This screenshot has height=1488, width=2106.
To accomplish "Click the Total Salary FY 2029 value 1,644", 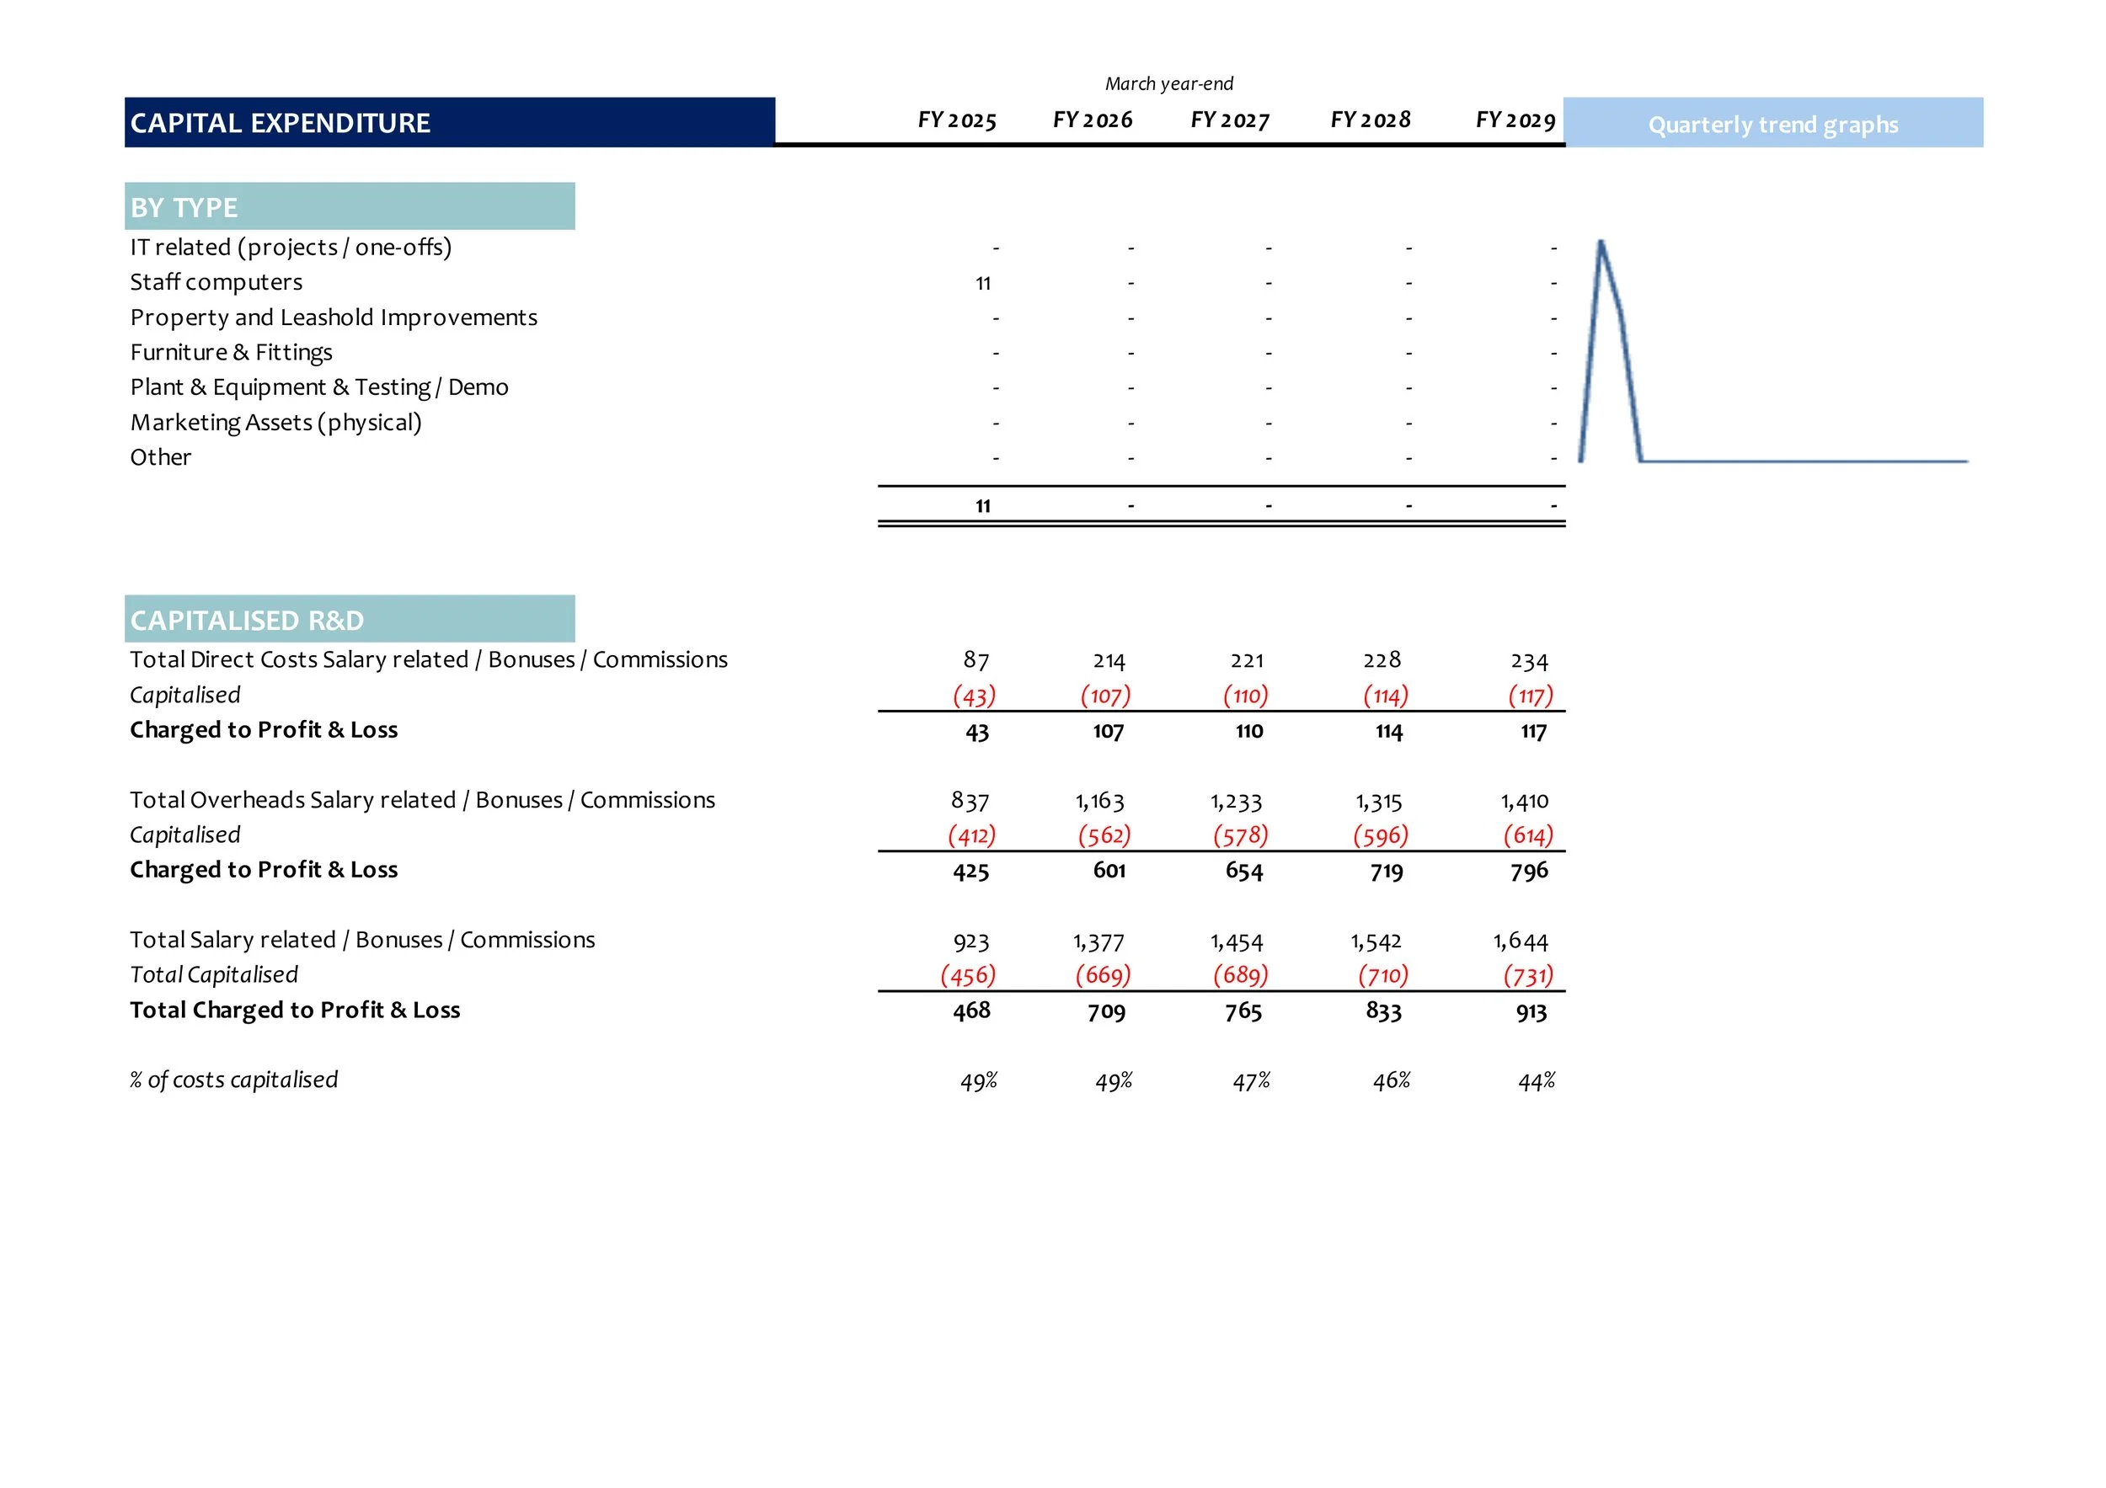I will pos(1521,941).
